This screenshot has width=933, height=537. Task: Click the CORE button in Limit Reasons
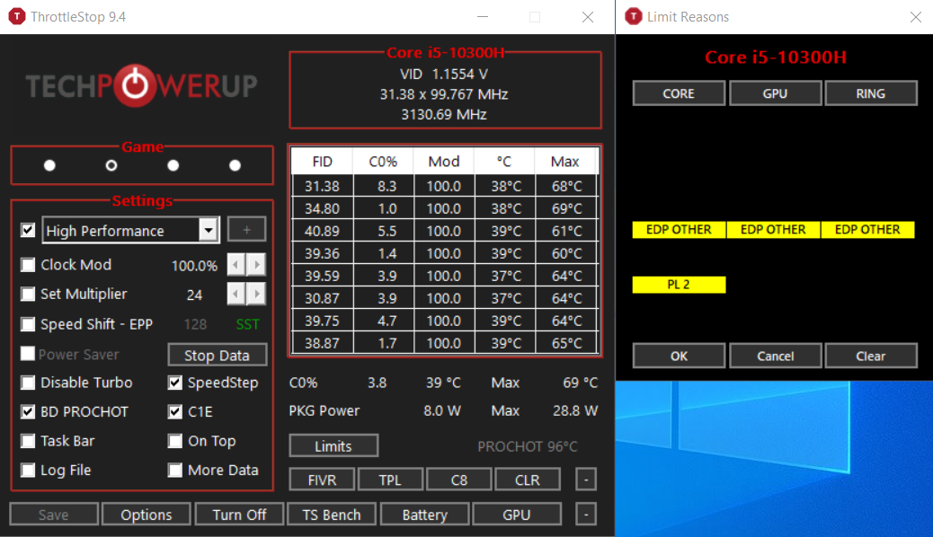coord(679,93)
